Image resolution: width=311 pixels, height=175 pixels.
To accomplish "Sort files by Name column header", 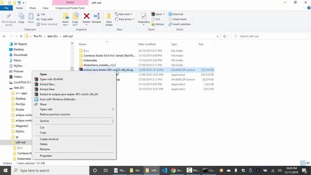I will (83, 44).
